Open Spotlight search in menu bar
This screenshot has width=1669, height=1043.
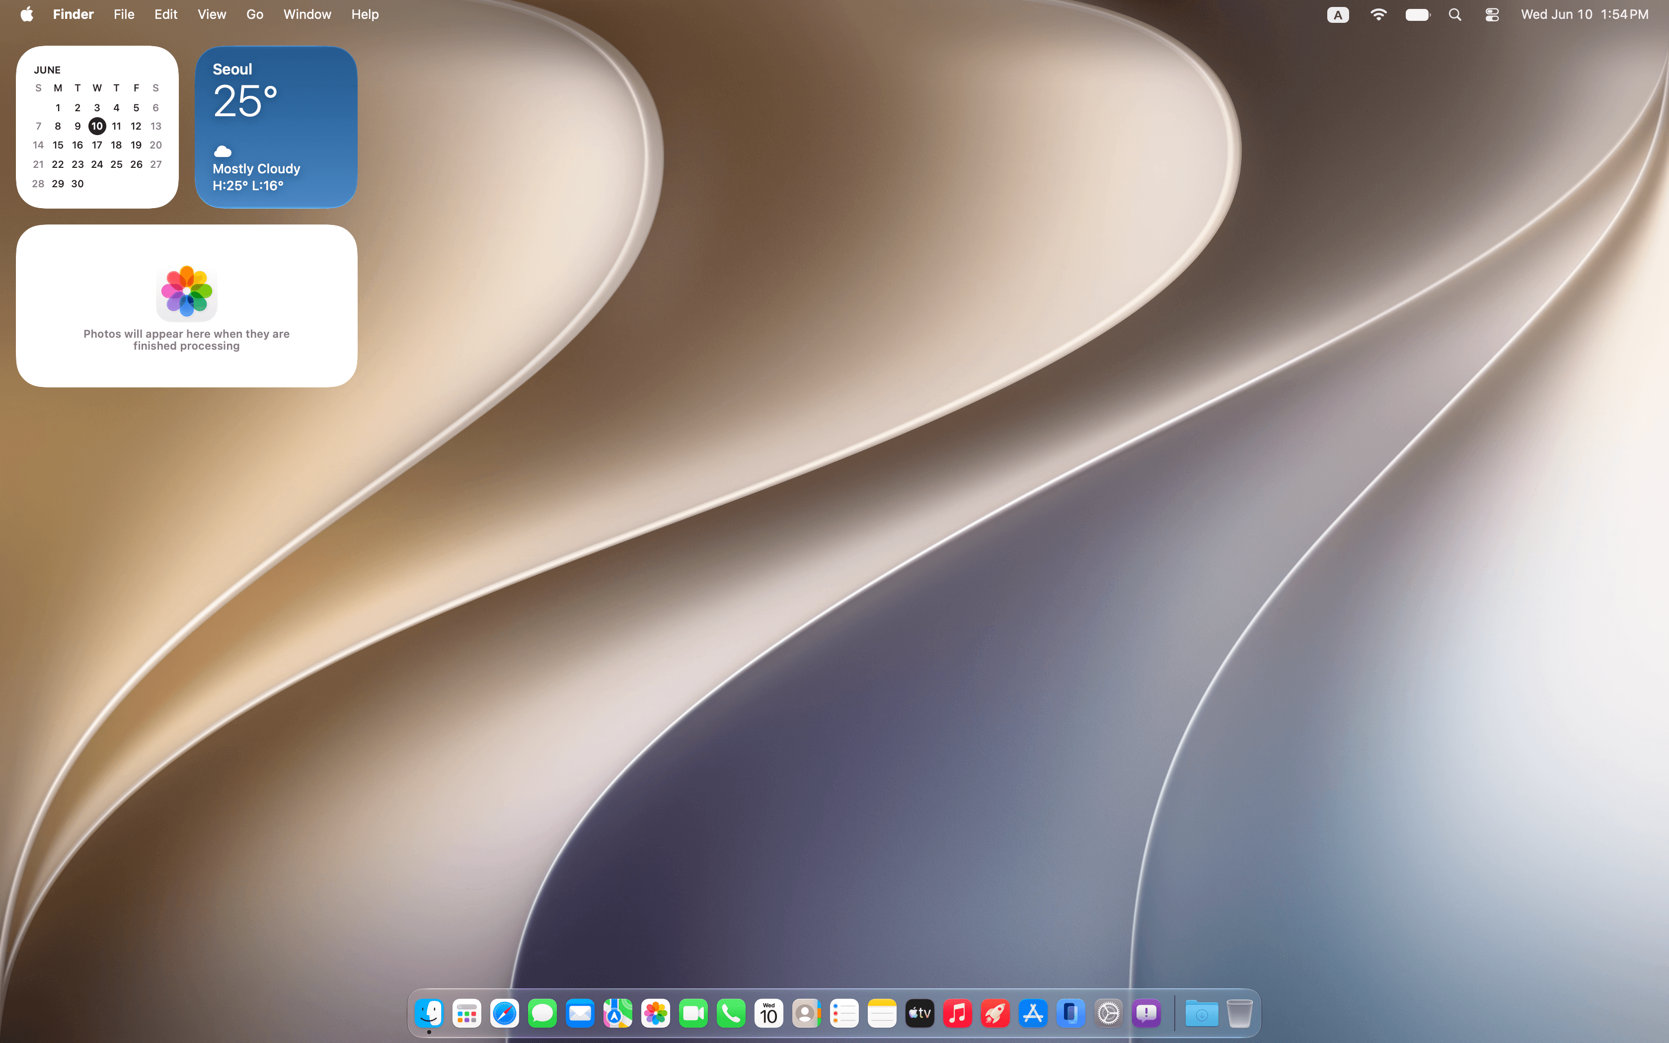(x=1455, y=14)
